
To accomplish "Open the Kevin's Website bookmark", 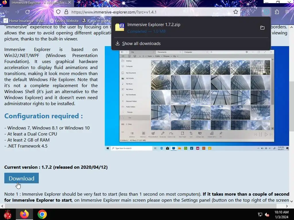I will coord(64,21).
